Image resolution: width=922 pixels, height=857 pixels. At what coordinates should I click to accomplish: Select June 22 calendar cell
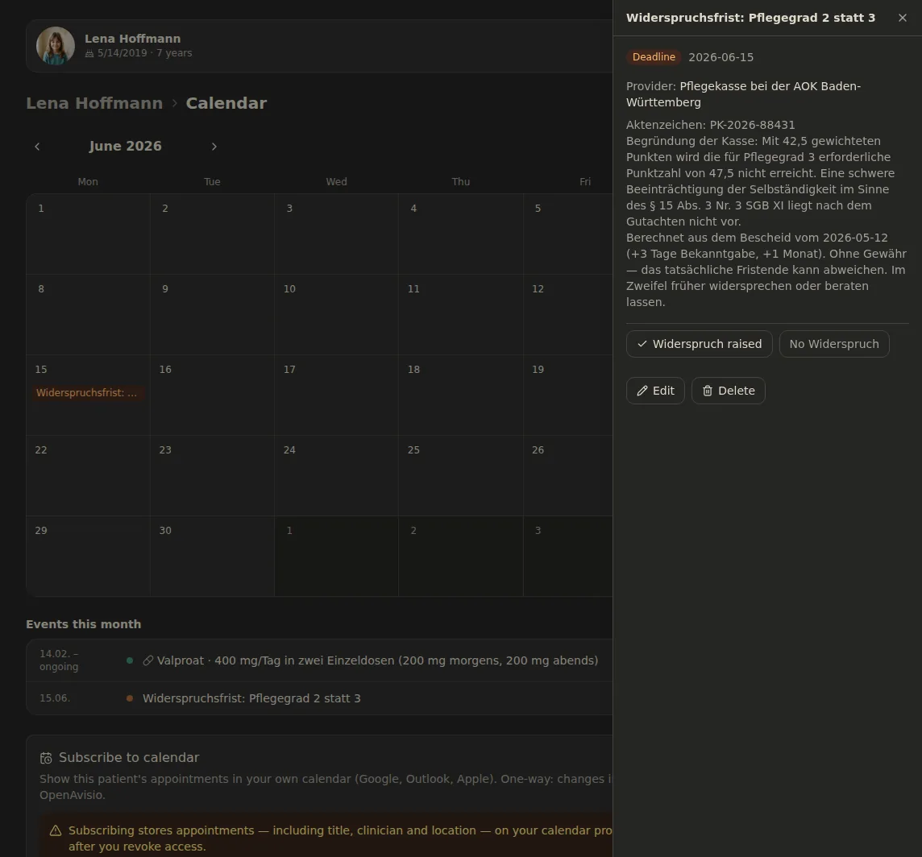coord(88,475)
